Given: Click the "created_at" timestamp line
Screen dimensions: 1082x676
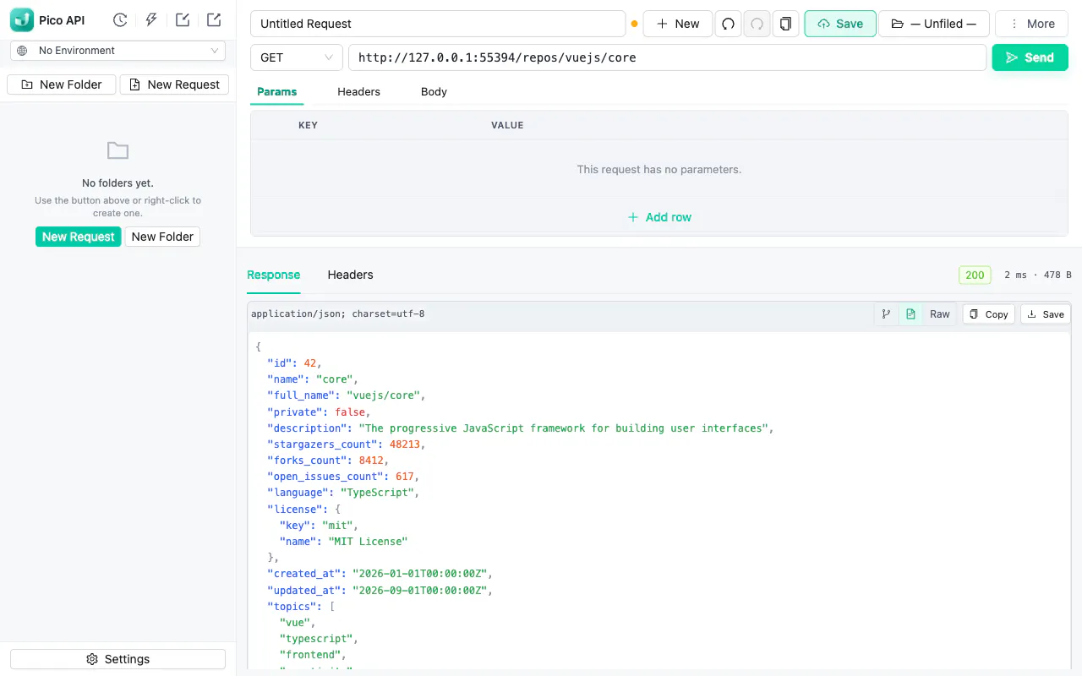Looking at the screenshot, I should click(380, 574).
